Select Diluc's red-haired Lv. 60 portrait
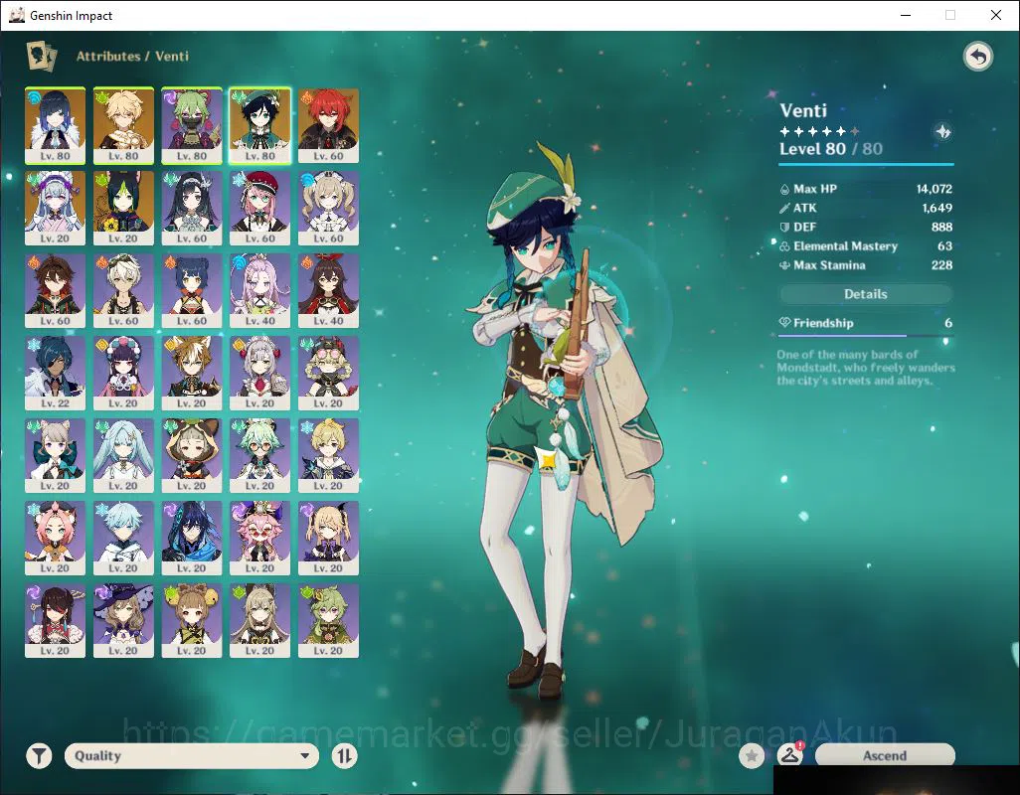The image size is (1020, 795). [328, 125]
